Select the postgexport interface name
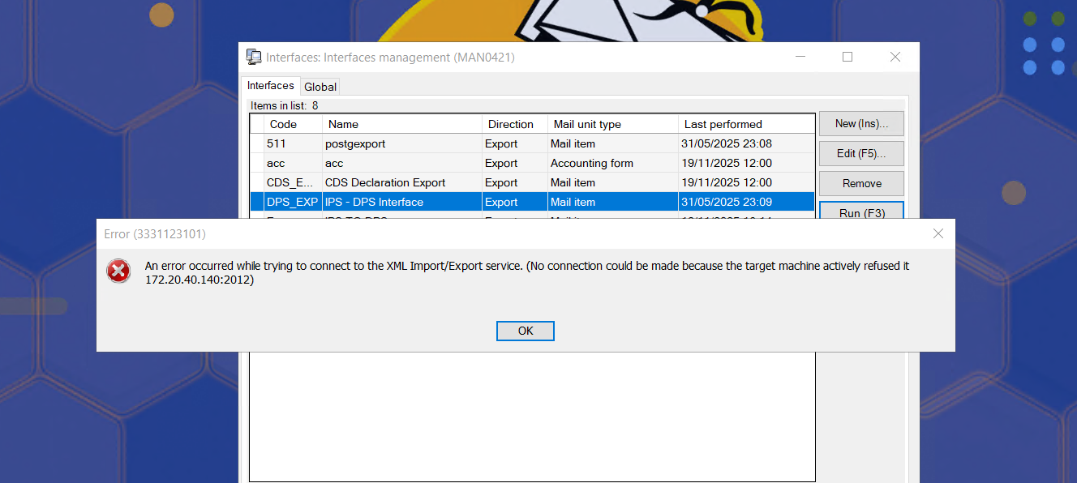The width and height of the screenshot is (1077, 483). pyautogui.click(x=355, y=143)
